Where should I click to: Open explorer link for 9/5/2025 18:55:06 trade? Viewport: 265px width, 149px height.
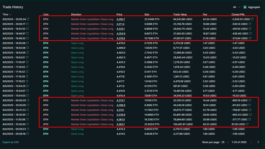[x=28, y=43]
